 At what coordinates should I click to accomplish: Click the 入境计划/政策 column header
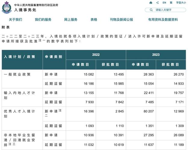click(x=19, y=57)
